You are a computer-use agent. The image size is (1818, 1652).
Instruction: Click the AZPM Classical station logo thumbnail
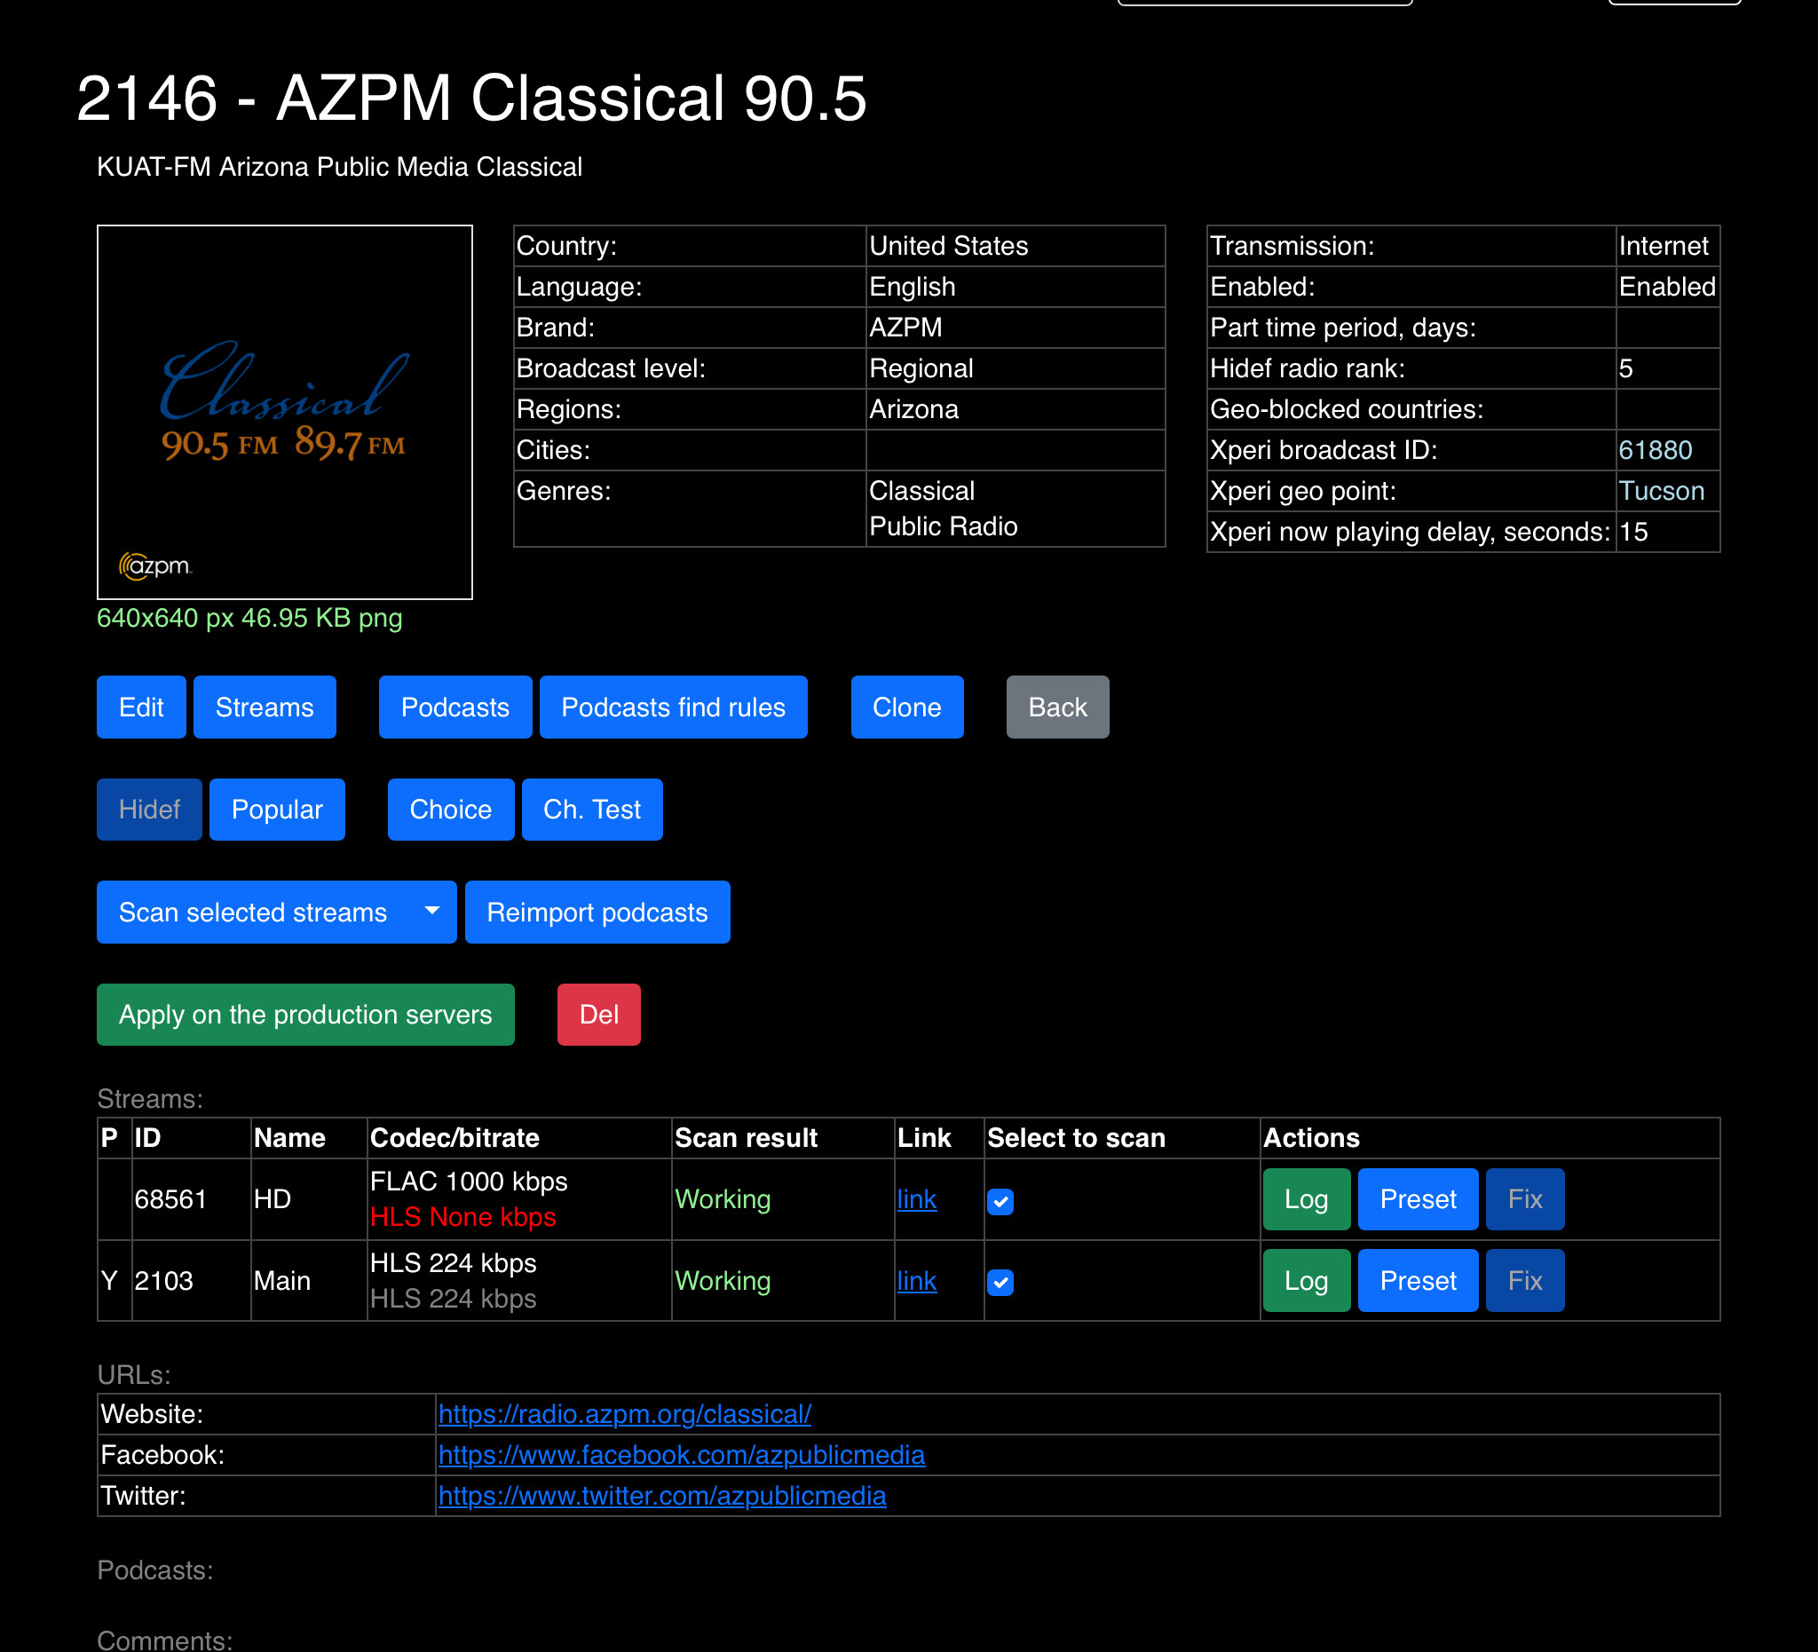pos(284,412)
